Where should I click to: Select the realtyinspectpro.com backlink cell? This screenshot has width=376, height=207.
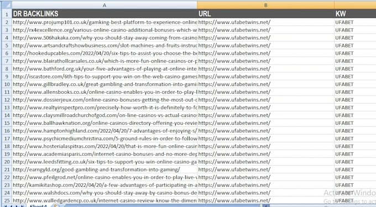click(105, 108)
